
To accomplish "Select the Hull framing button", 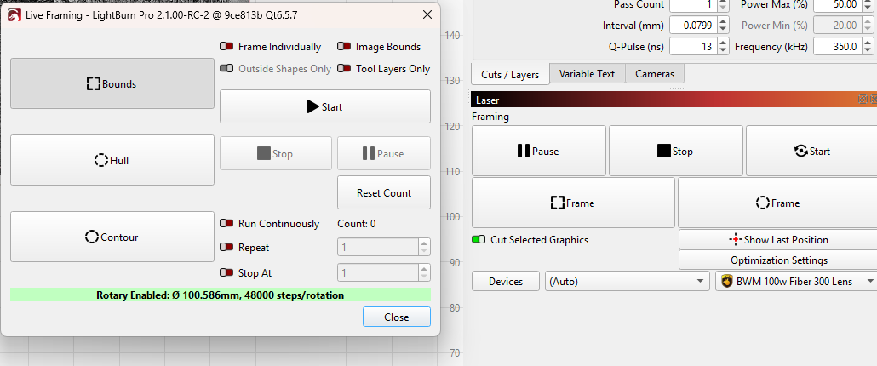I will point(112,160).
